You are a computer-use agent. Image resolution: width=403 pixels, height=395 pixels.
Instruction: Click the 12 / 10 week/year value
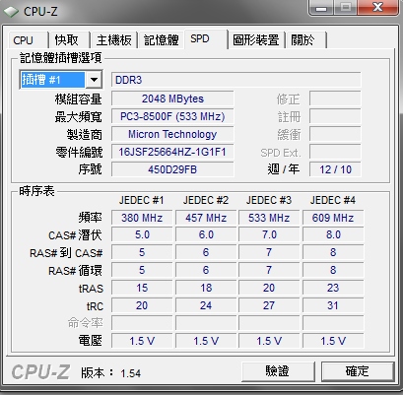[335, 169]
